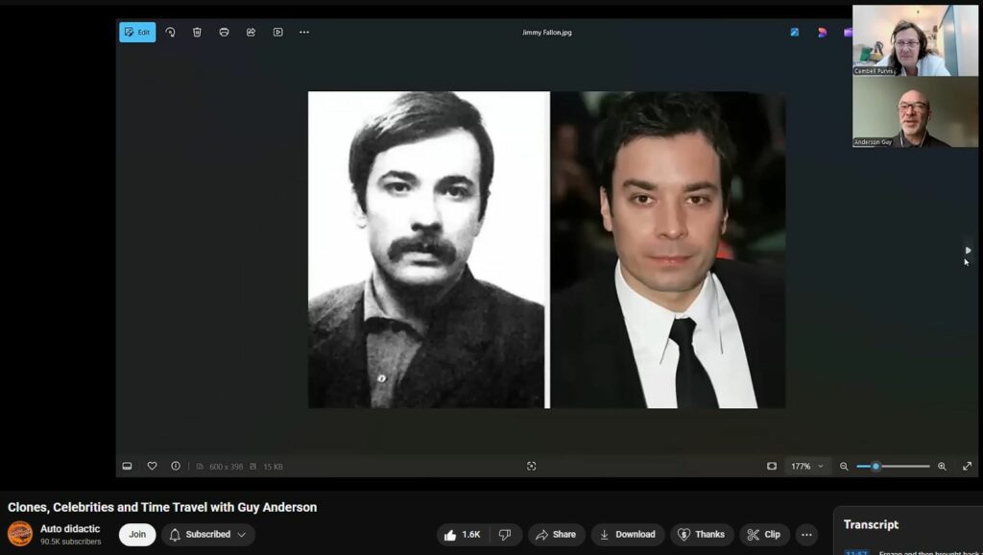This screenshot has width=983, height=555.
Task: Click the Download button
Action: 628,534
